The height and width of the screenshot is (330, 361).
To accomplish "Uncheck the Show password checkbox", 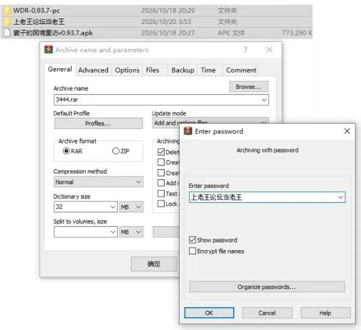I will click(x=192, y=240).
